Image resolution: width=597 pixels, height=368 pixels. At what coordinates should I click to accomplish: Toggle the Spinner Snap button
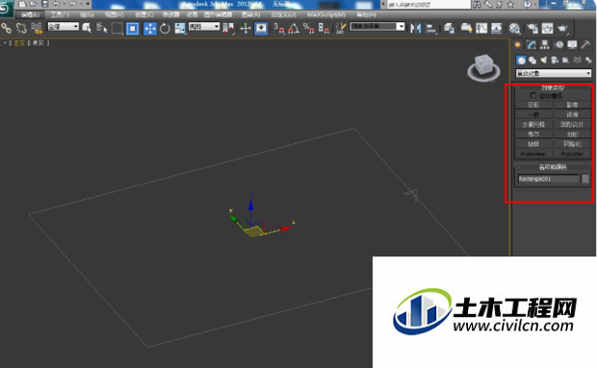tap(324, 29)
